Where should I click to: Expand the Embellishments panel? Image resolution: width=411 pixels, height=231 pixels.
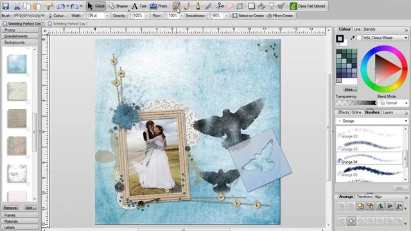[20, 36]
